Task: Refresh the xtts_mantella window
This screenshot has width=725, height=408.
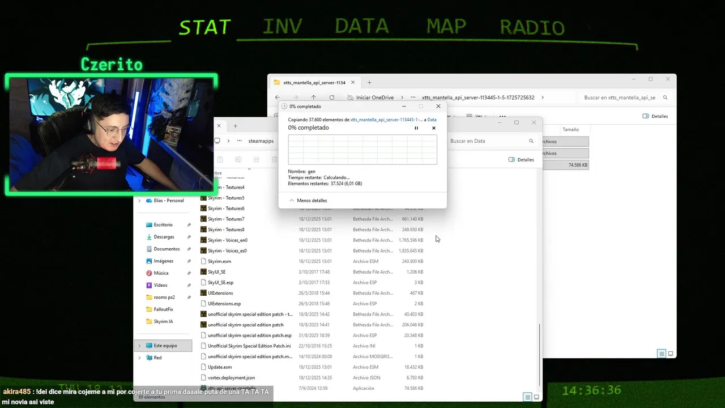Action: pos(331,97)
